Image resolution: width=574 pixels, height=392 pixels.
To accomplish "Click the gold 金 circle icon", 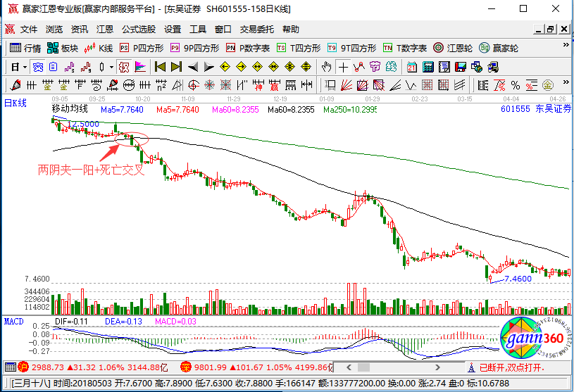I will (548, 85).
